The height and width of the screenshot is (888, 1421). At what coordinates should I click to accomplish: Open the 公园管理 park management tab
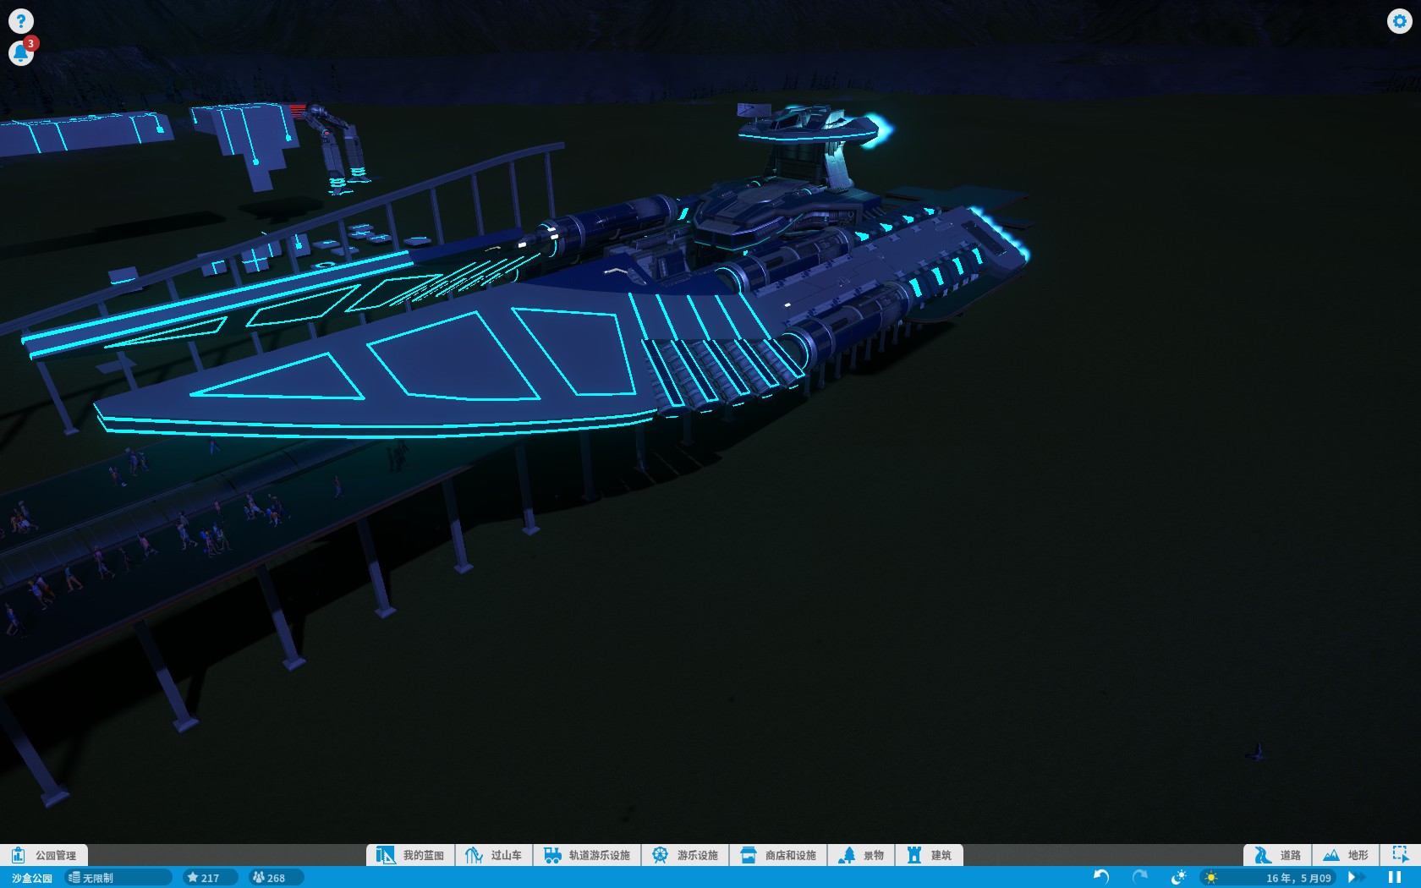[44, 855]
